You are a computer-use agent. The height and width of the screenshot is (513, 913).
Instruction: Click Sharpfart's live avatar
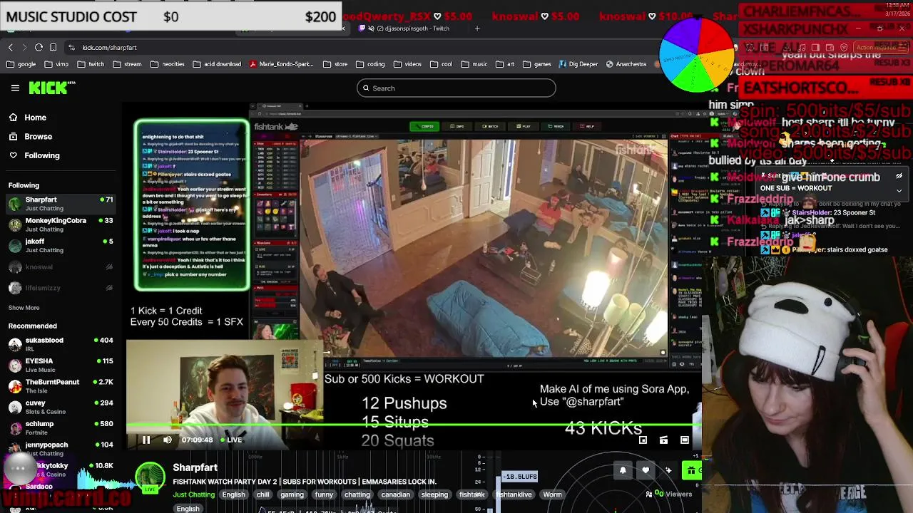tap(151, 477)
